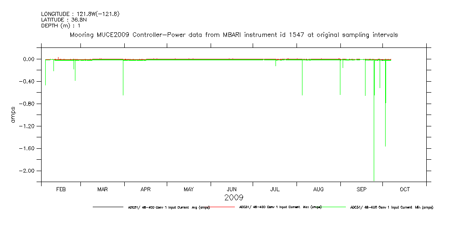Click the 2009 x-axis year label
Screen dimensions: 461x230
233,198
